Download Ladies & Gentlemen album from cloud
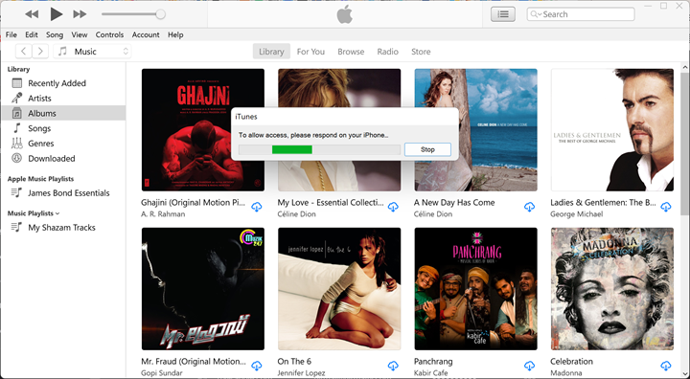This screenshot has height=379, width=690. pos(666,207)
